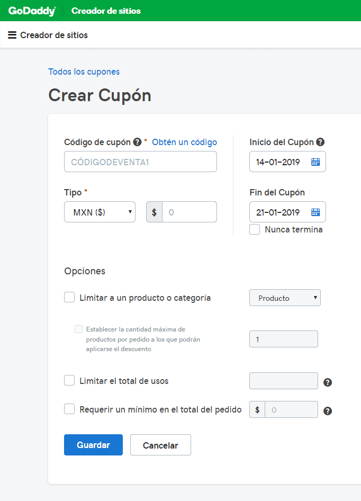Click the GoDaddy logo
This screenshot has width=361, height=501.
tap(32, 11)
